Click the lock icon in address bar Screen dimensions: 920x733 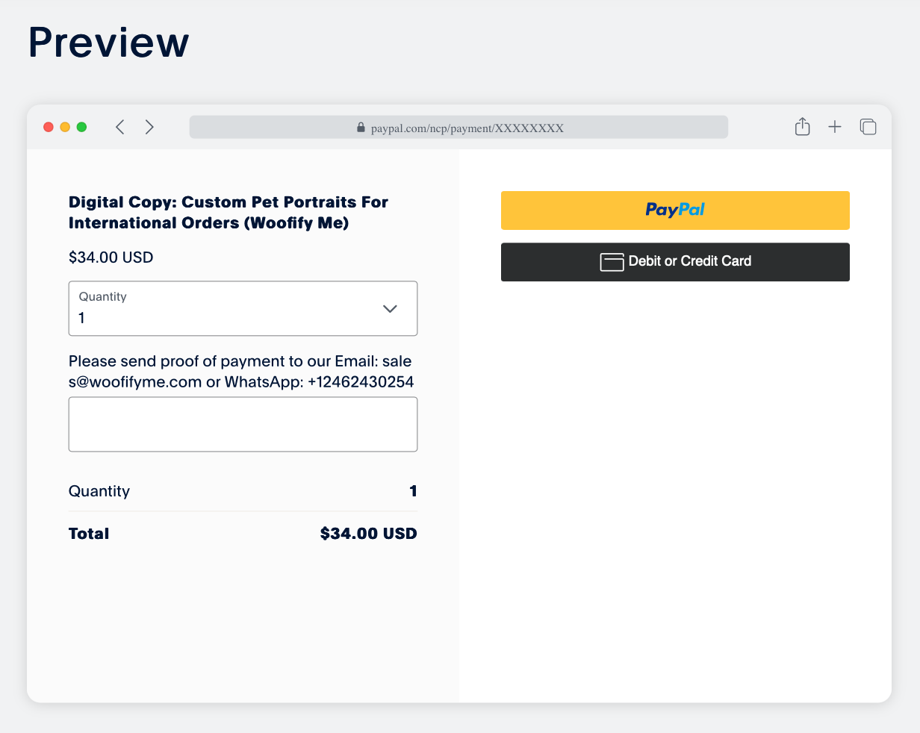pyautogui.click(x=361, y=128)
